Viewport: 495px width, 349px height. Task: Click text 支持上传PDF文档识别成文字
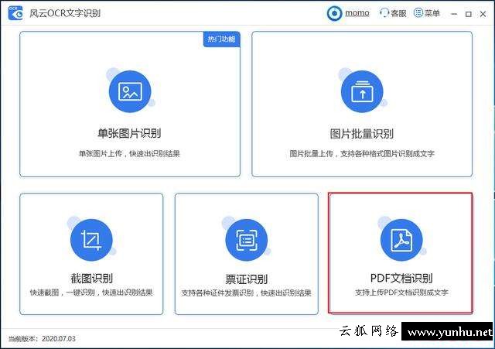click(x=401, y=293)
